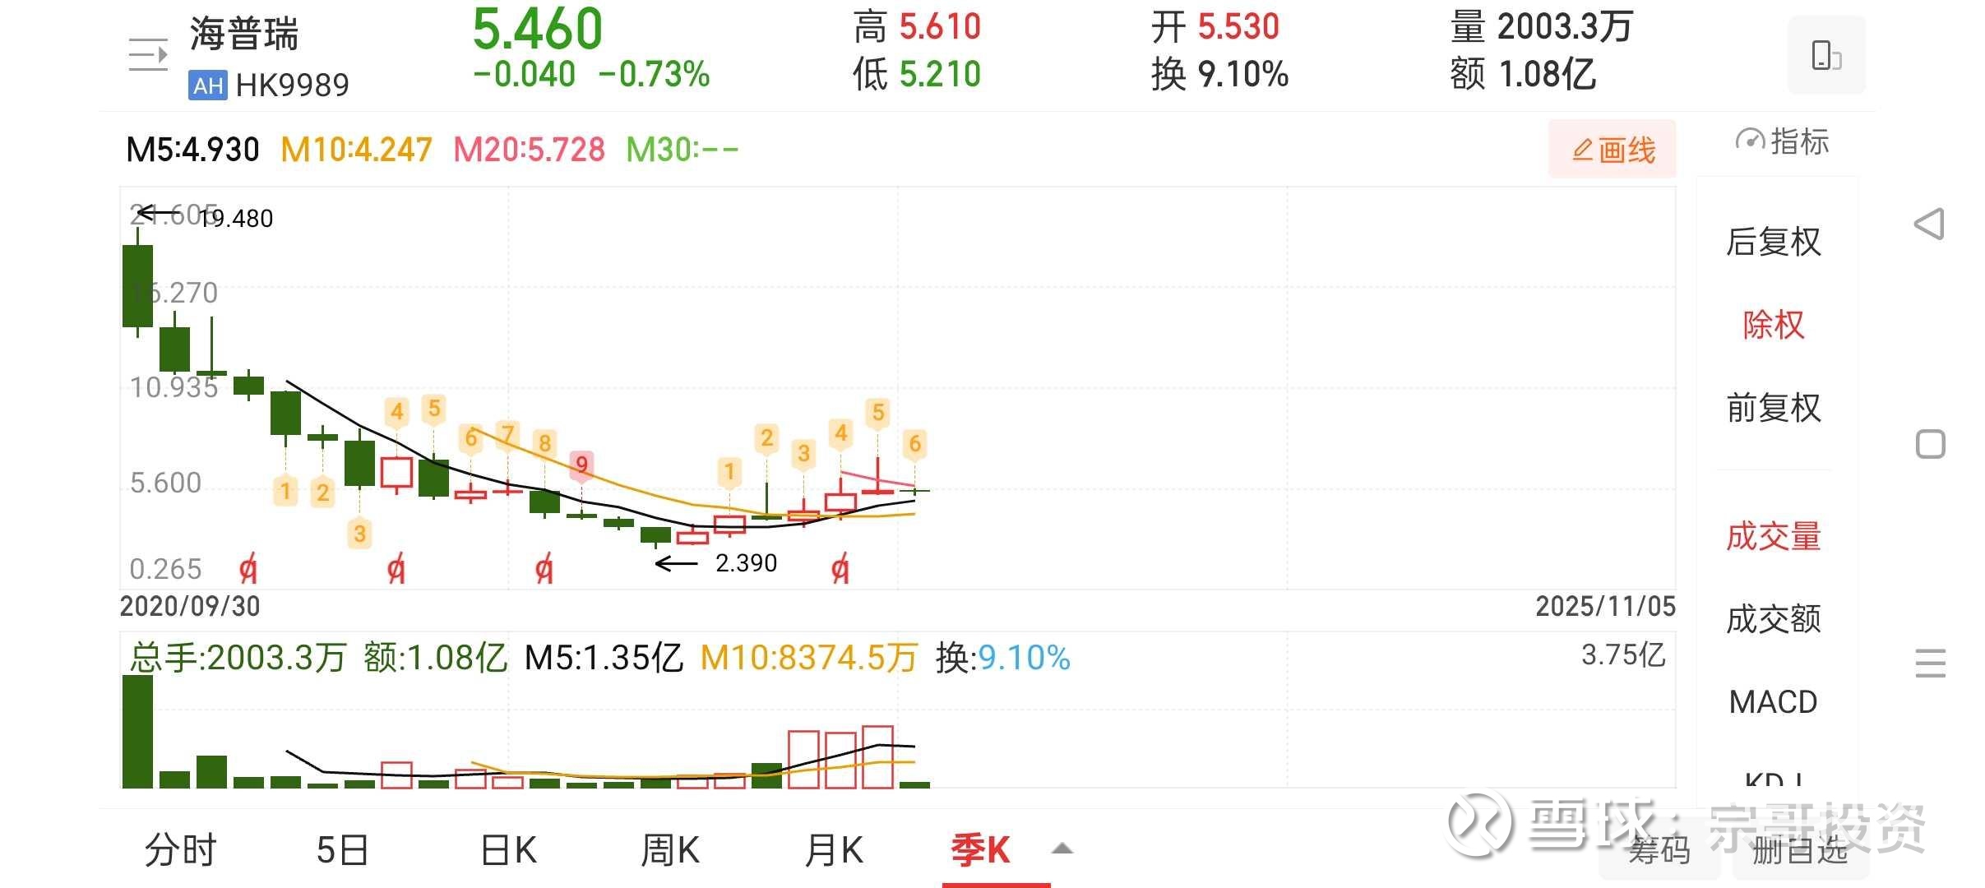Choose the MACD indicator

point(1774,701)
